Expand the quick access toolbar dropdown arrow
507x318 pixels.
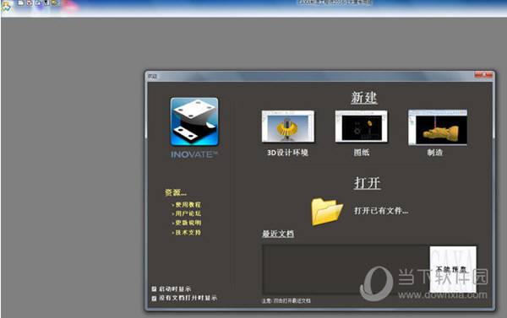pos(67,3)
